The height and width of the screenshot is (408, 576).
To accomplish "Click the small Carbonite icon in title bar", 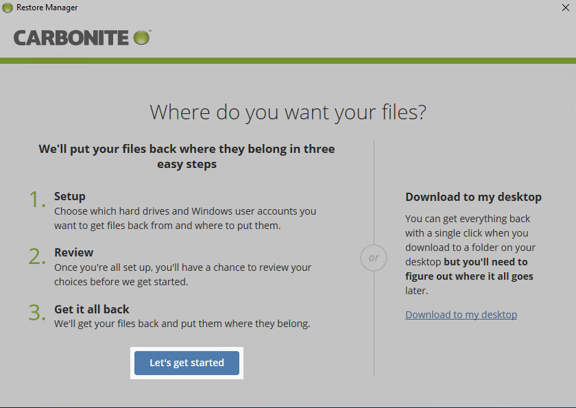I will (x=8, y=8).
